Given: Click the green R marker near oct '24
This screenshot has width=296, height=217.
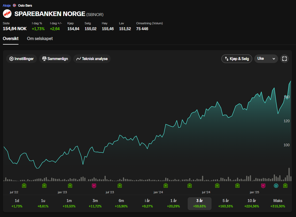Looking at the screenshot, I should point(237,186).
